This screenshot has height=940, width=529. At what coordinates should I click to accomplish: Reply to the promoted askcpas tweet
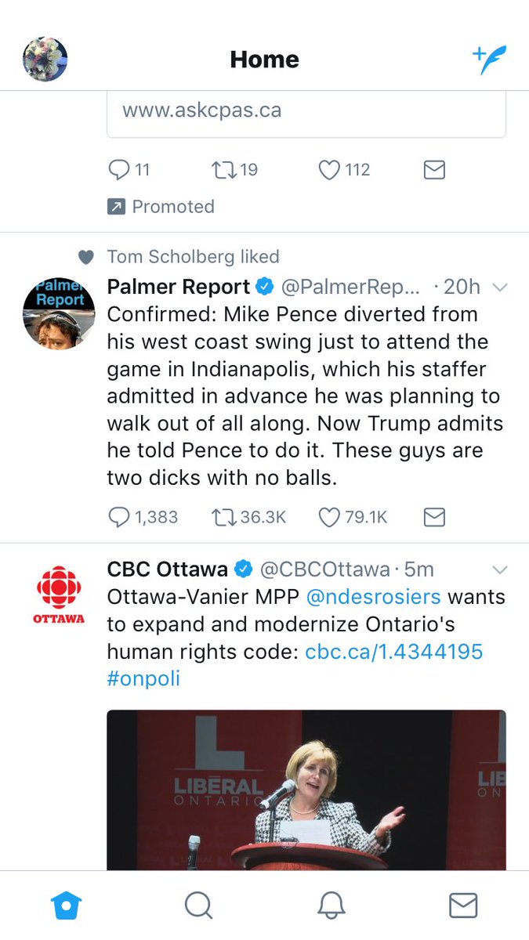[118, 169]
